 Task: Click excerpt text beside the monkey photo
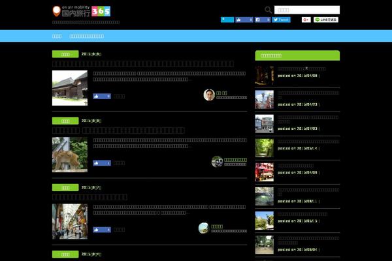point(170,143)
